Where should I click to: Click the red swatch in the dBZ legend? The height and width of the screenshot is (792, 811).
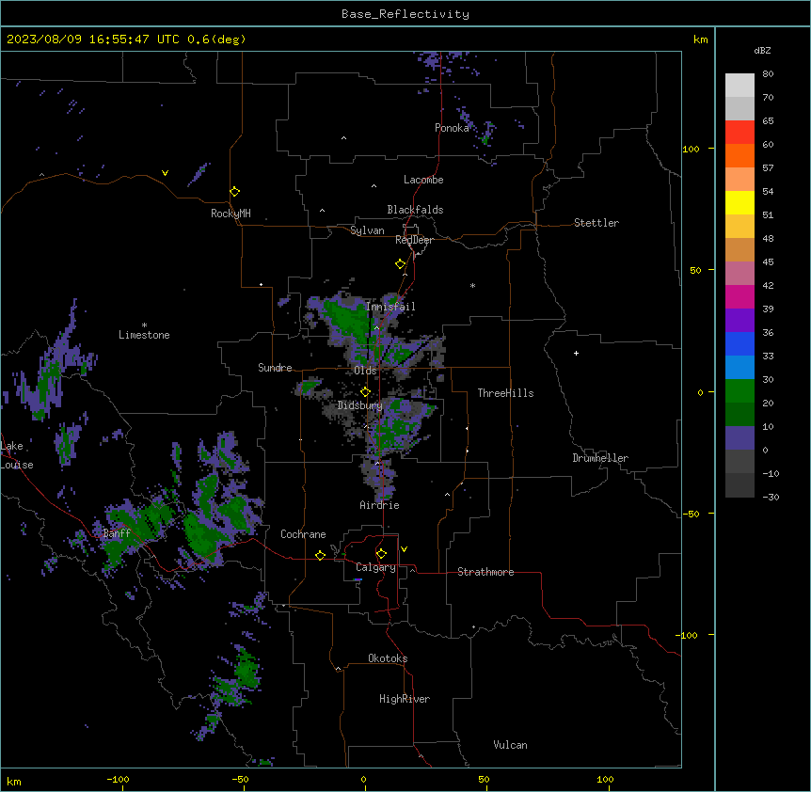tap(739, 133)
